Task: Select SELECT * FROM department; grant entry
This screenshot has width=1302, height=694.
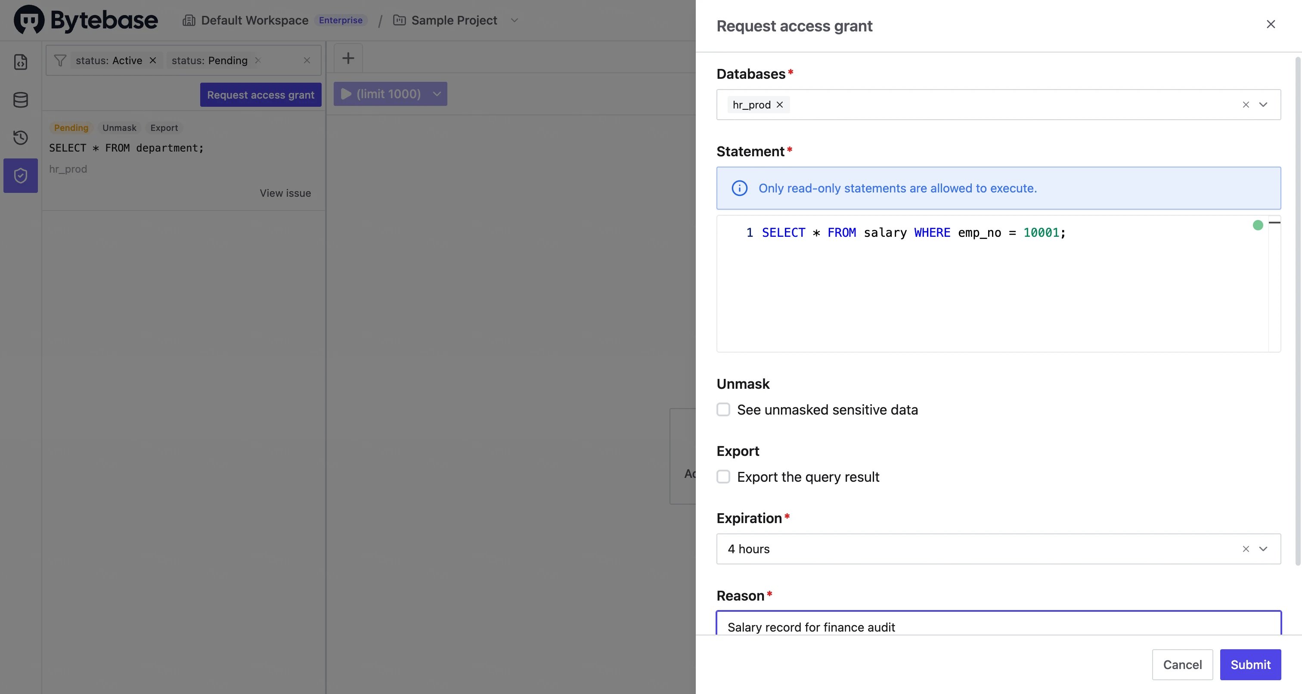Action: click(x=126, y=148)
